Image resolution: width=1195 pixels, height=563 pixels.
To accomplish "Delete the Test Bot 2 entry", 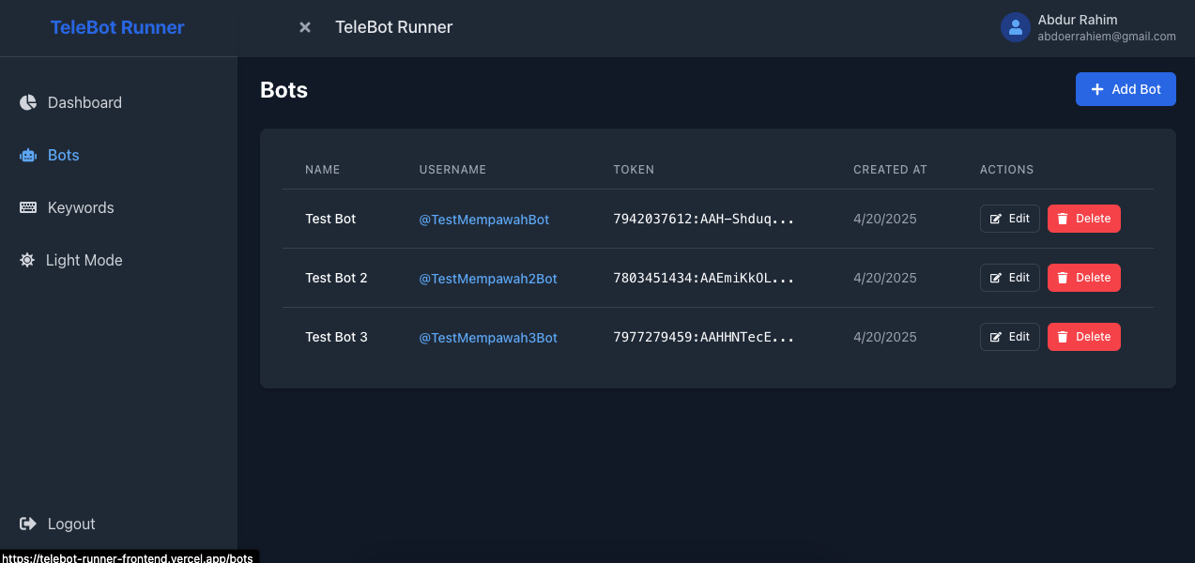I will [1083, 278].
